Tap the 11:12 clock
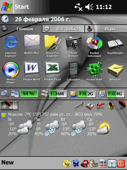 (x=104, y=7)
